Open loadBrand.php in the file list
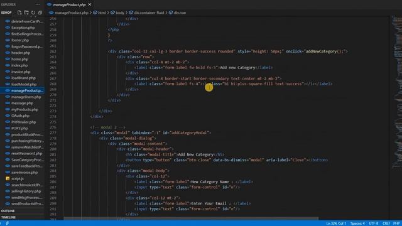The height and width of the screenshot is (226, 402). coord(23,78)
